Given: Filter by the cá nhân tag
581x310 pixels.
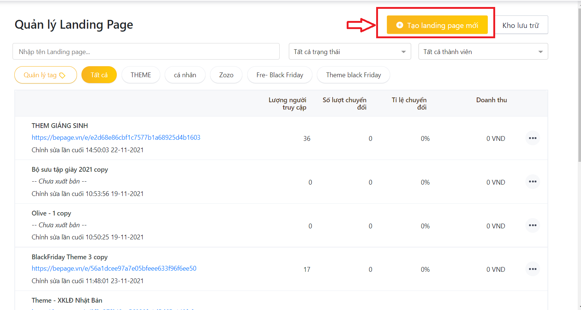Looking at the screenshot, I should (185, 75).
